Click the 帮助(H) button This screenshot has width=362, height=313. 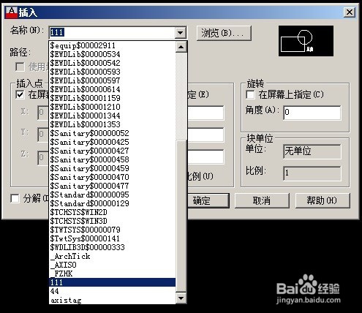click(323, 200)
